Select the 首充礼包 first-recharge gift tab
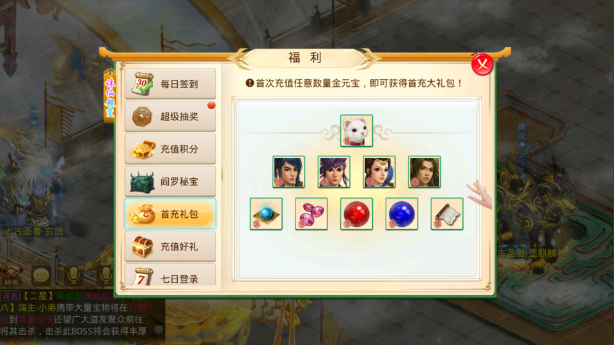This screenshot has height=345, width=614. tap(170, 213)
